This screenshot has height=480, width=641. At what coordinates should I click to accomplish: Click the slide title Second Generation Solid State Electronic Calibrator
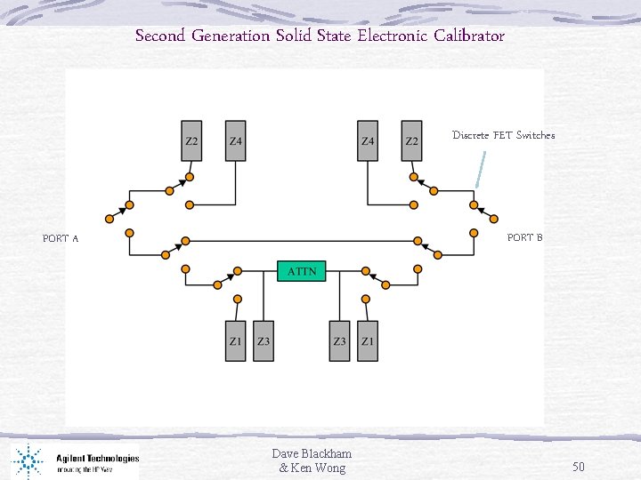320,36
